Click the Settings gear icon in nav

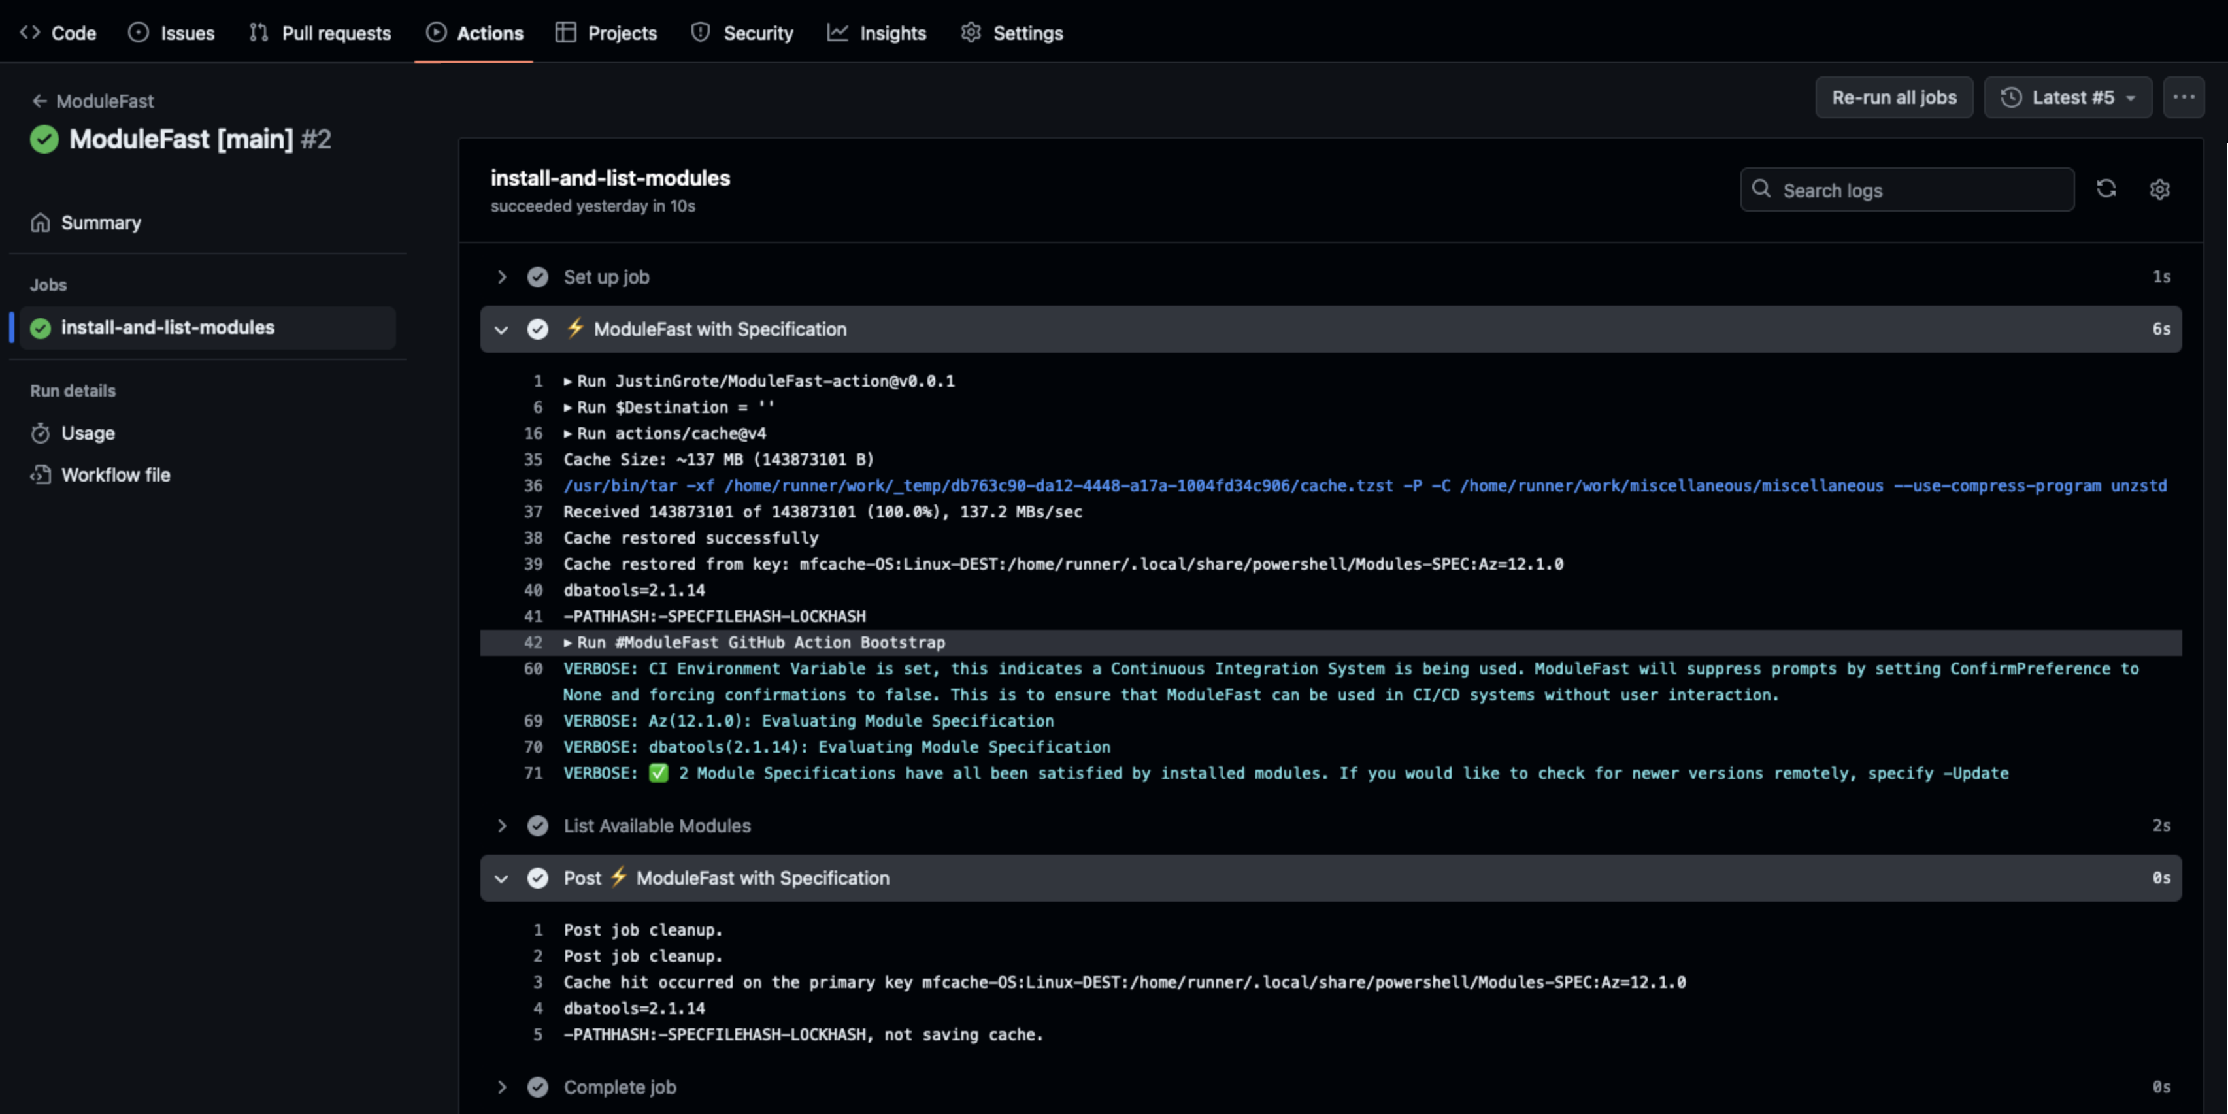[x=971, y=33]
